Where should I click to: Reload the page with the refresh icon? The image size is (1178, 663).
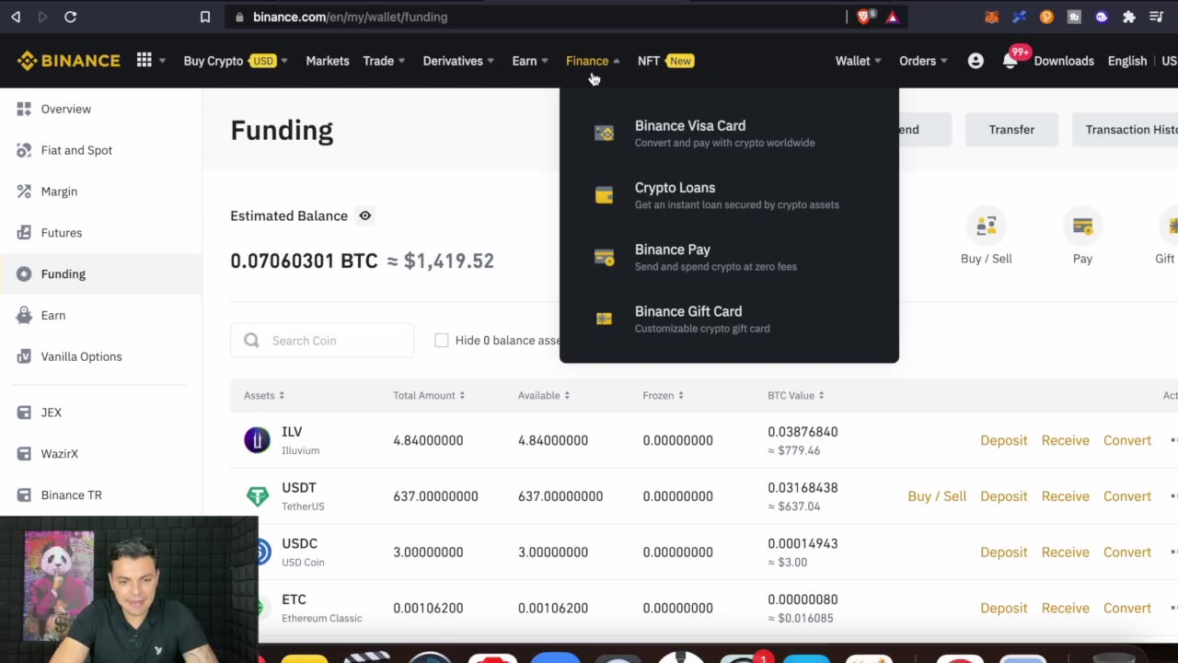pos(71,17)
